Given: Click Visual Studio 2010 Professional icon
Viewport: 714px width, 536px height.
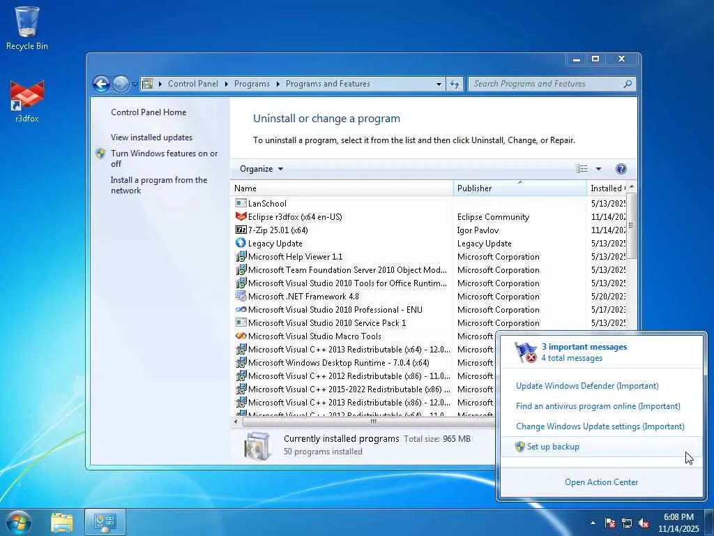Looking at the screenshot, I should click(x=241, y=309).
